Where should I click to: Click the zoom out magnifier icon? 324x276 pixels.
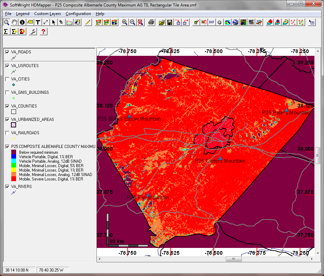tap(132, 22)
